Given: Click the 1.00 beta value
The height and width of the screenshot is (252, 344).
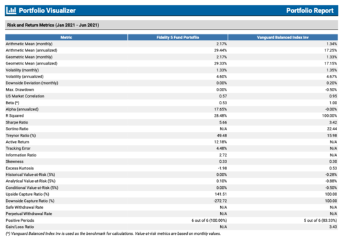Looking at the screenshot, I should tap(333, 103).
